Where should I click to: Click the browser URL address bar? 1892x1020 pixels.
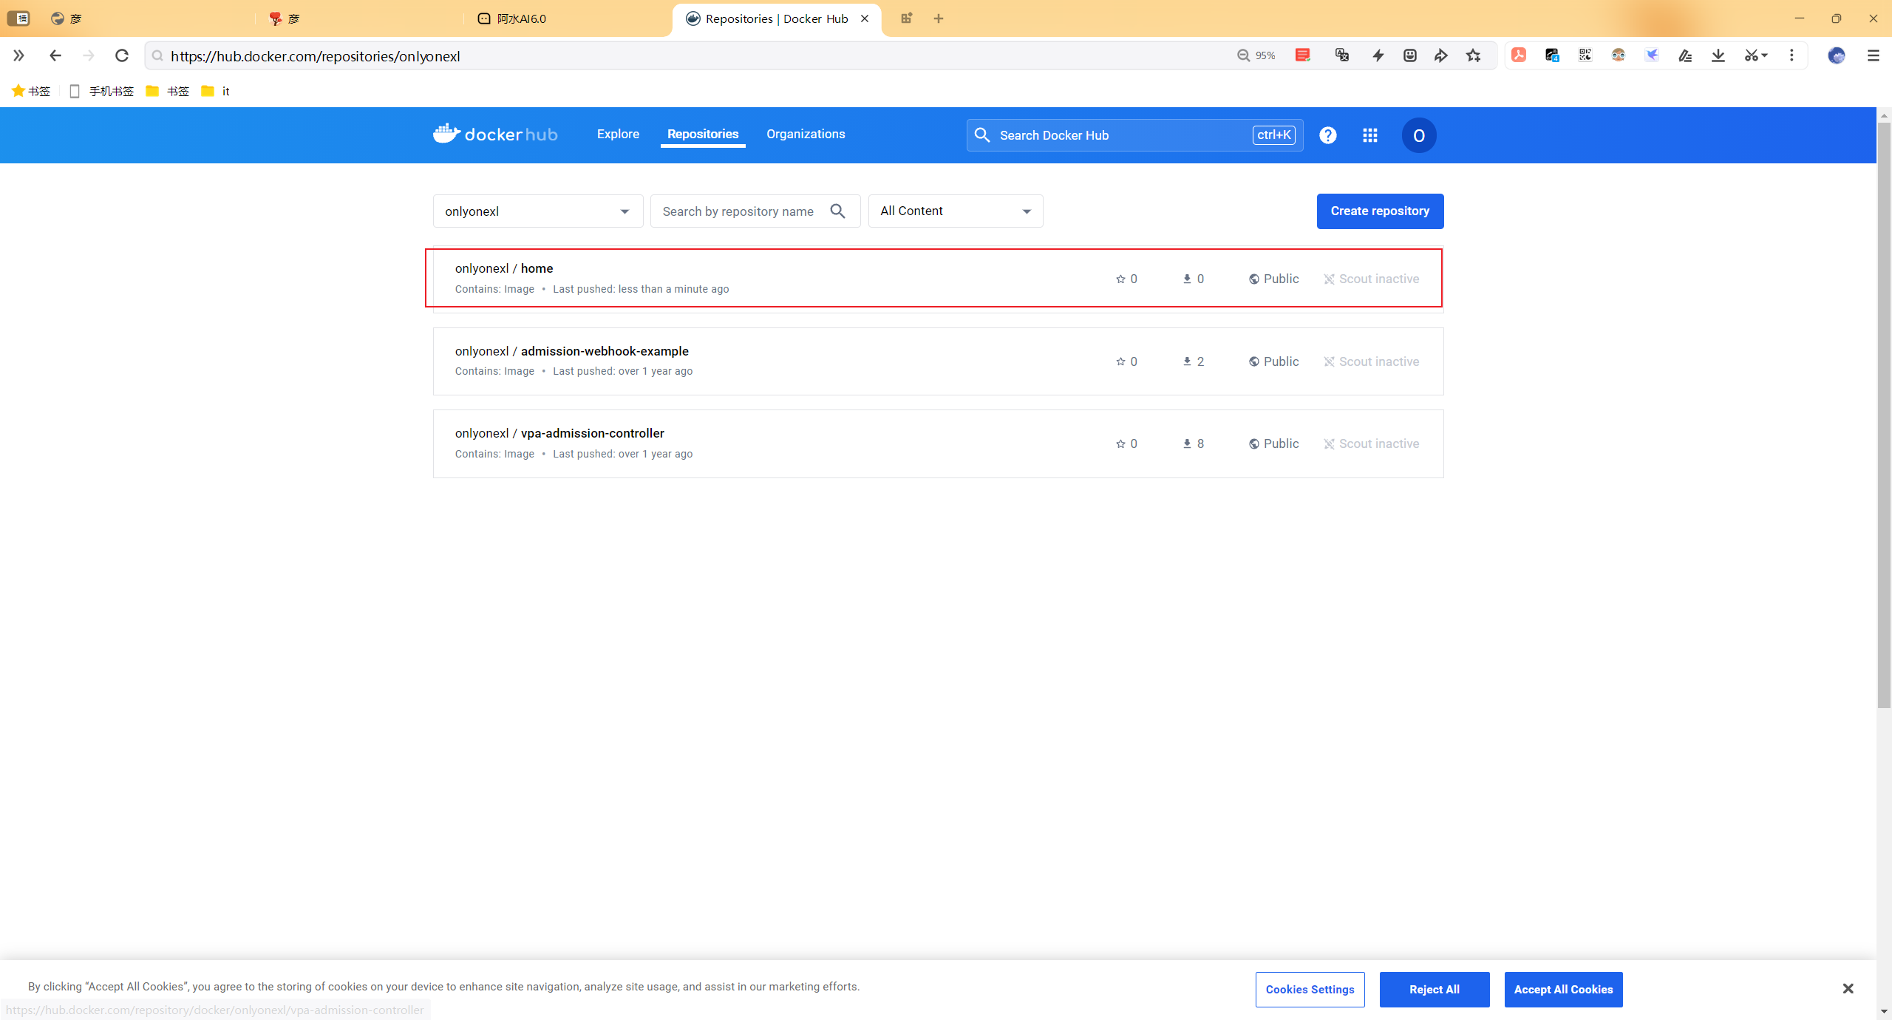click(687, 56)
